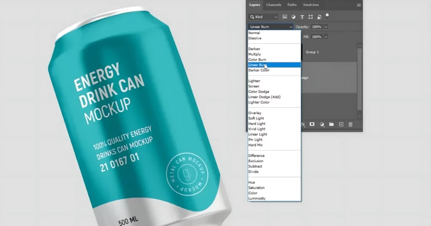Choose highlighted Linear Burn blend mode
Image resolution: width=431 pixels, height=226 pixels.
274,65
